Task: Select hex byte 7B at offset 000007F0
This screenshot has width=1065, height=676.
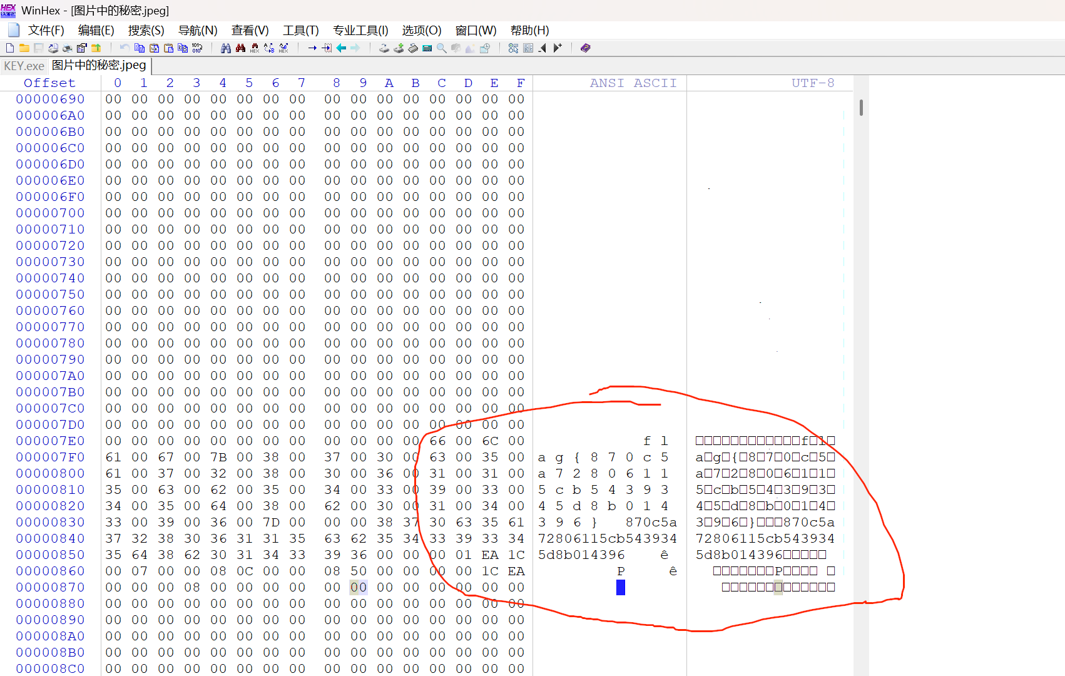Action: click(x=218, y=458)
